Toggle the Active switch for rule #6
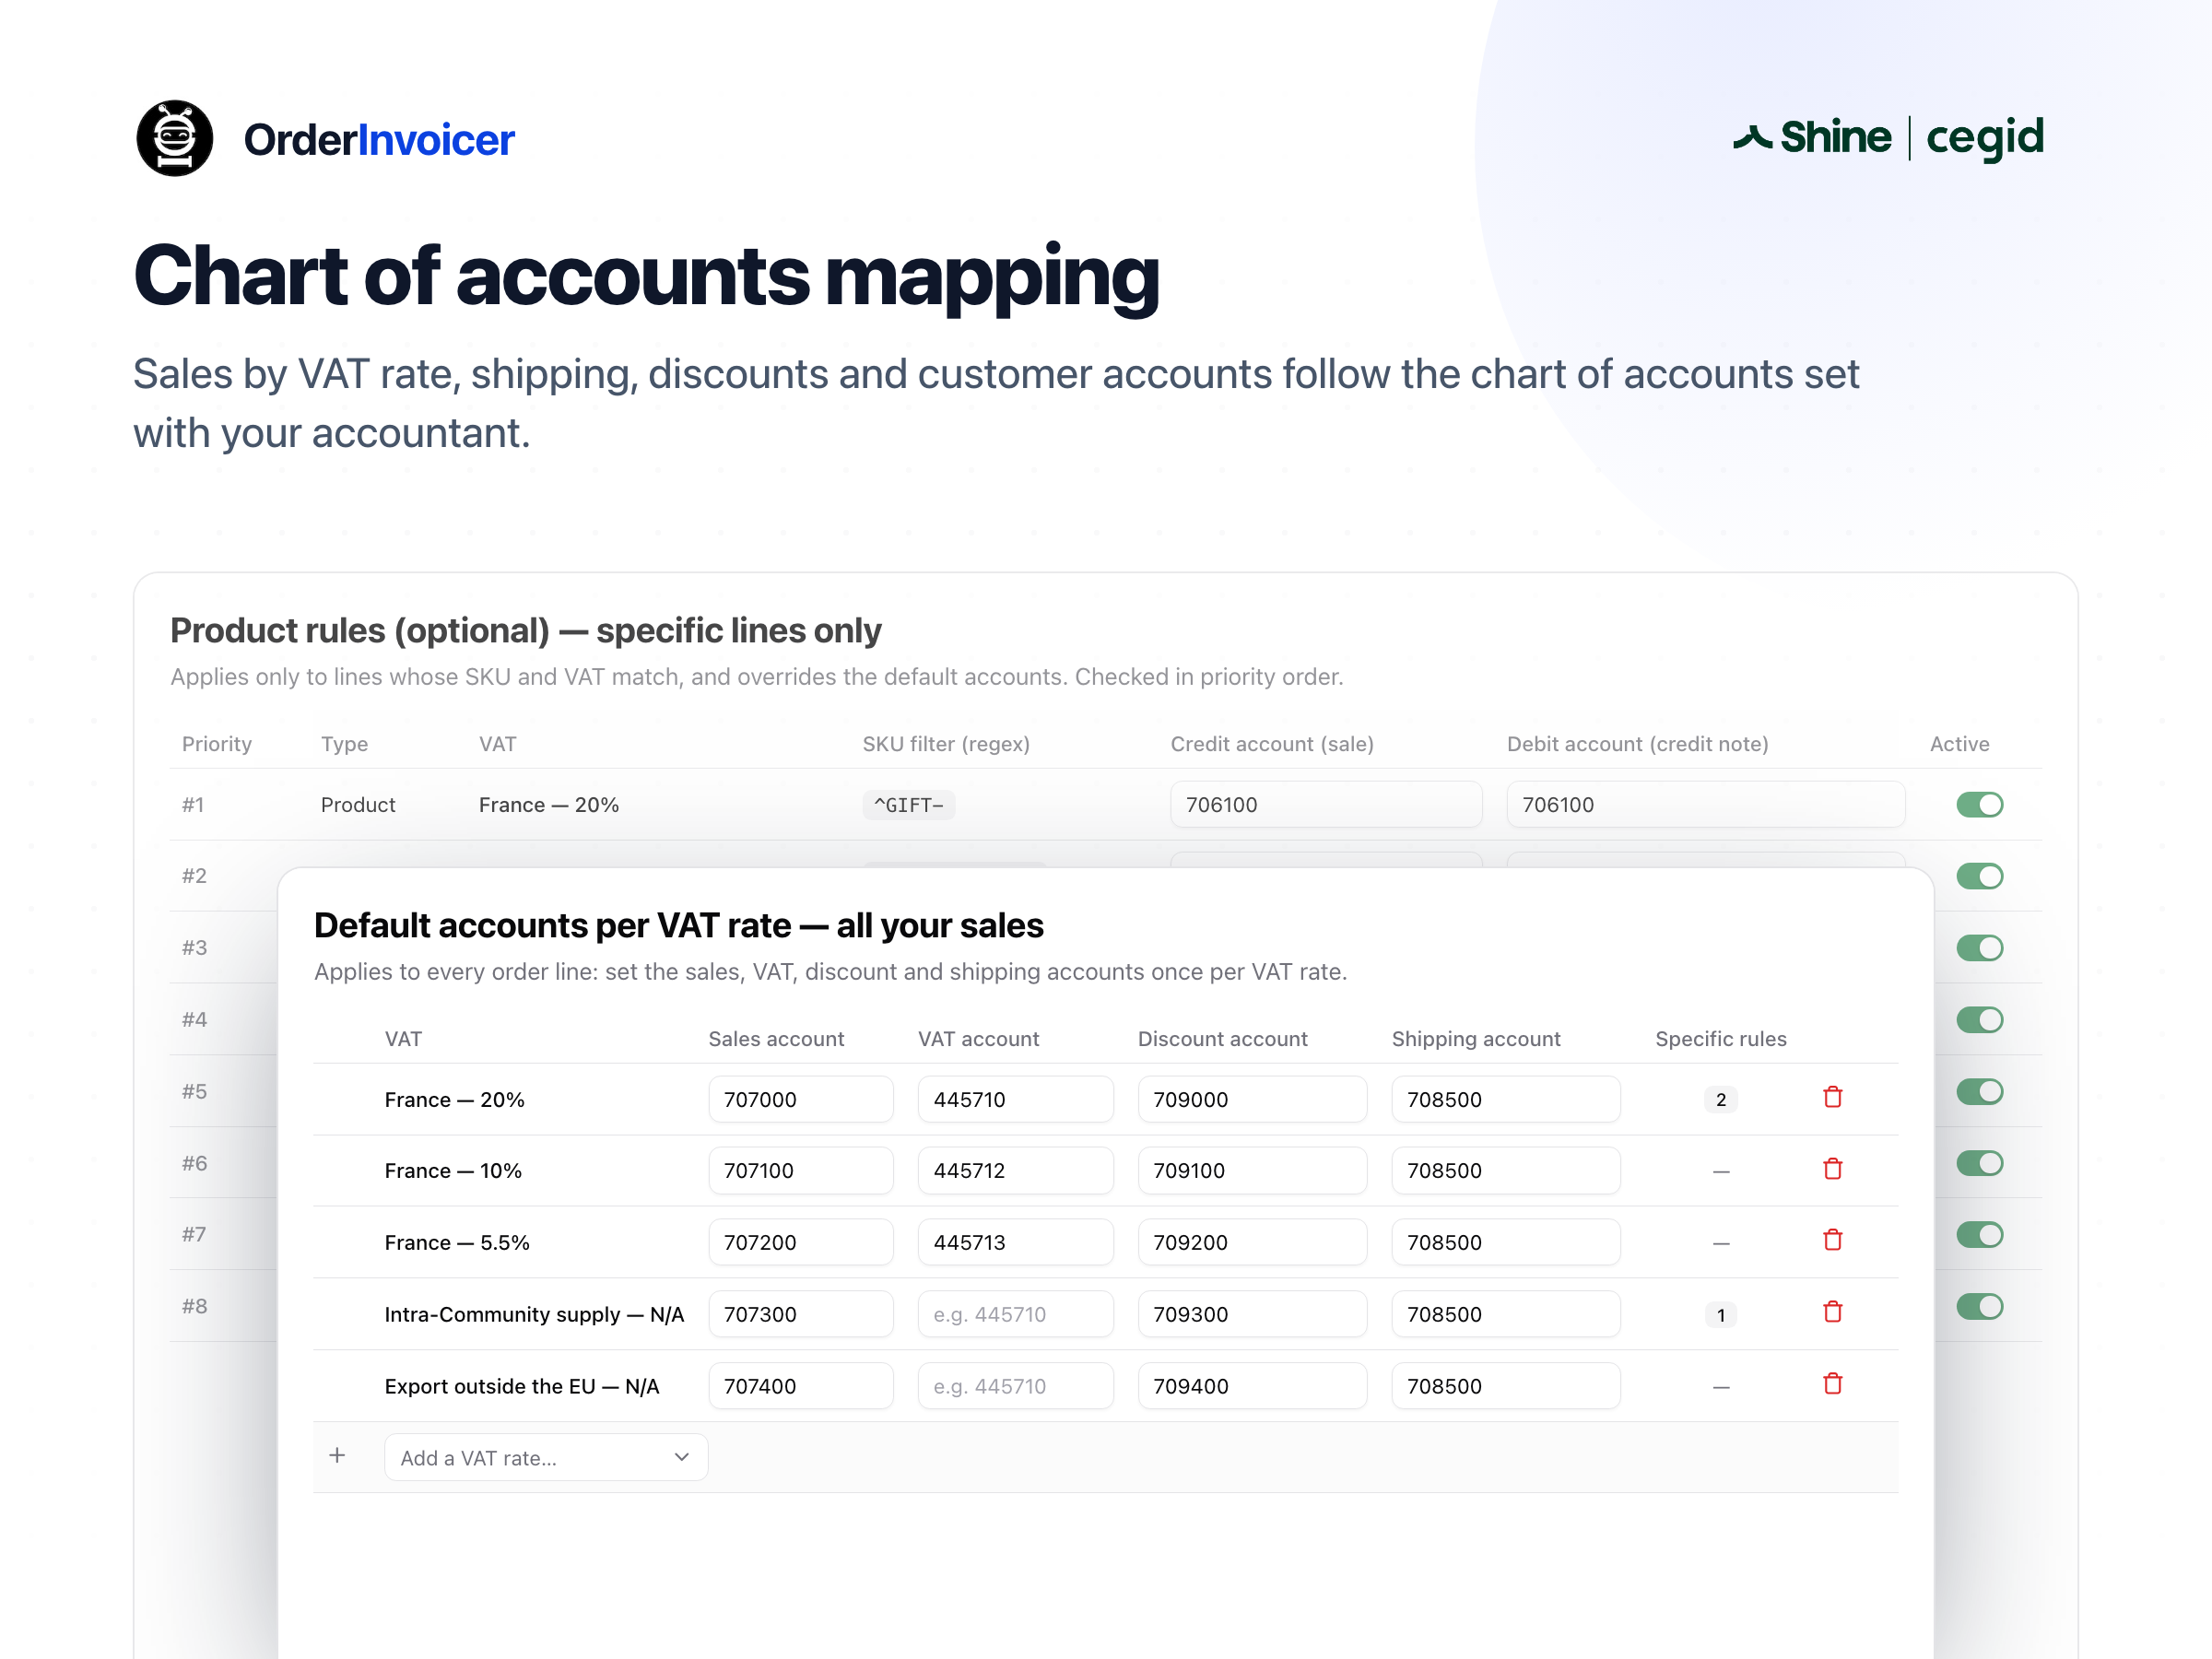Image resolution: width=2212 pixels, height=1659 pixels. (x=1980, y=1164)
